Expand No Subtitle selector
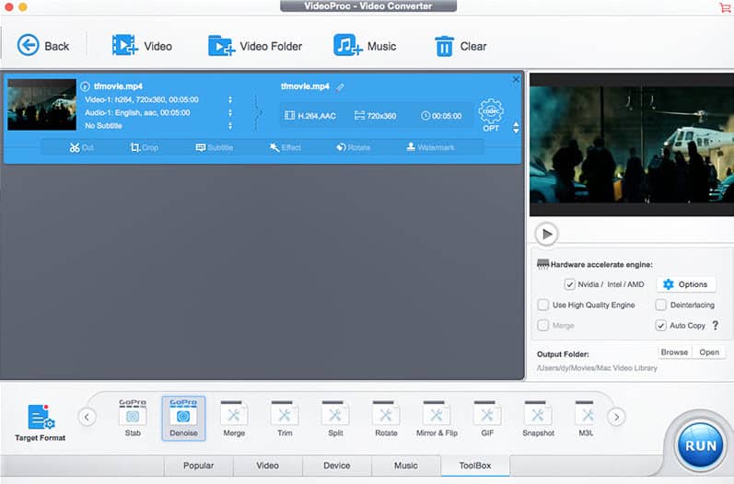 [230, 126]
